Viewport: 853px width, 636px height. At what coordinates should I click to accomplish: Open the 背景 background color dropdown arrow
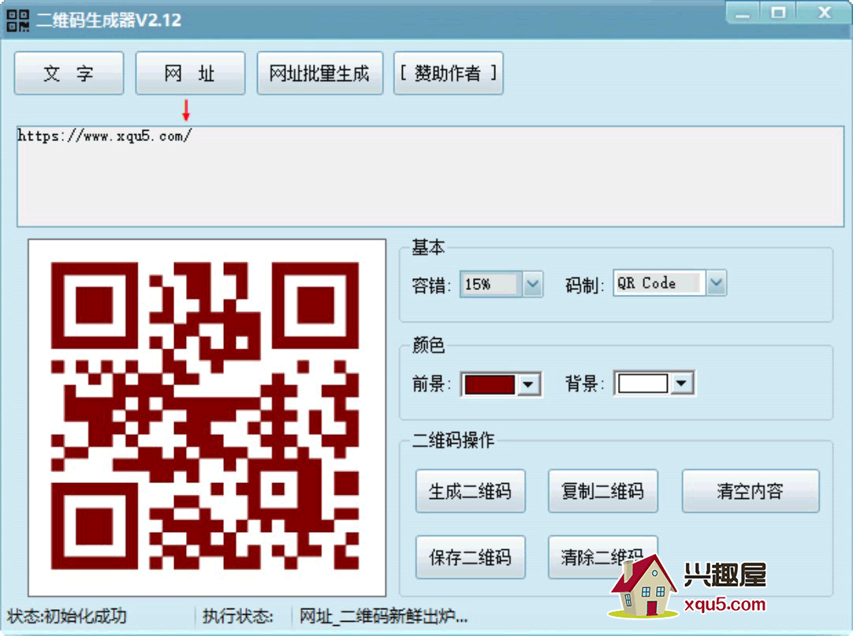(x=681, y=384)
